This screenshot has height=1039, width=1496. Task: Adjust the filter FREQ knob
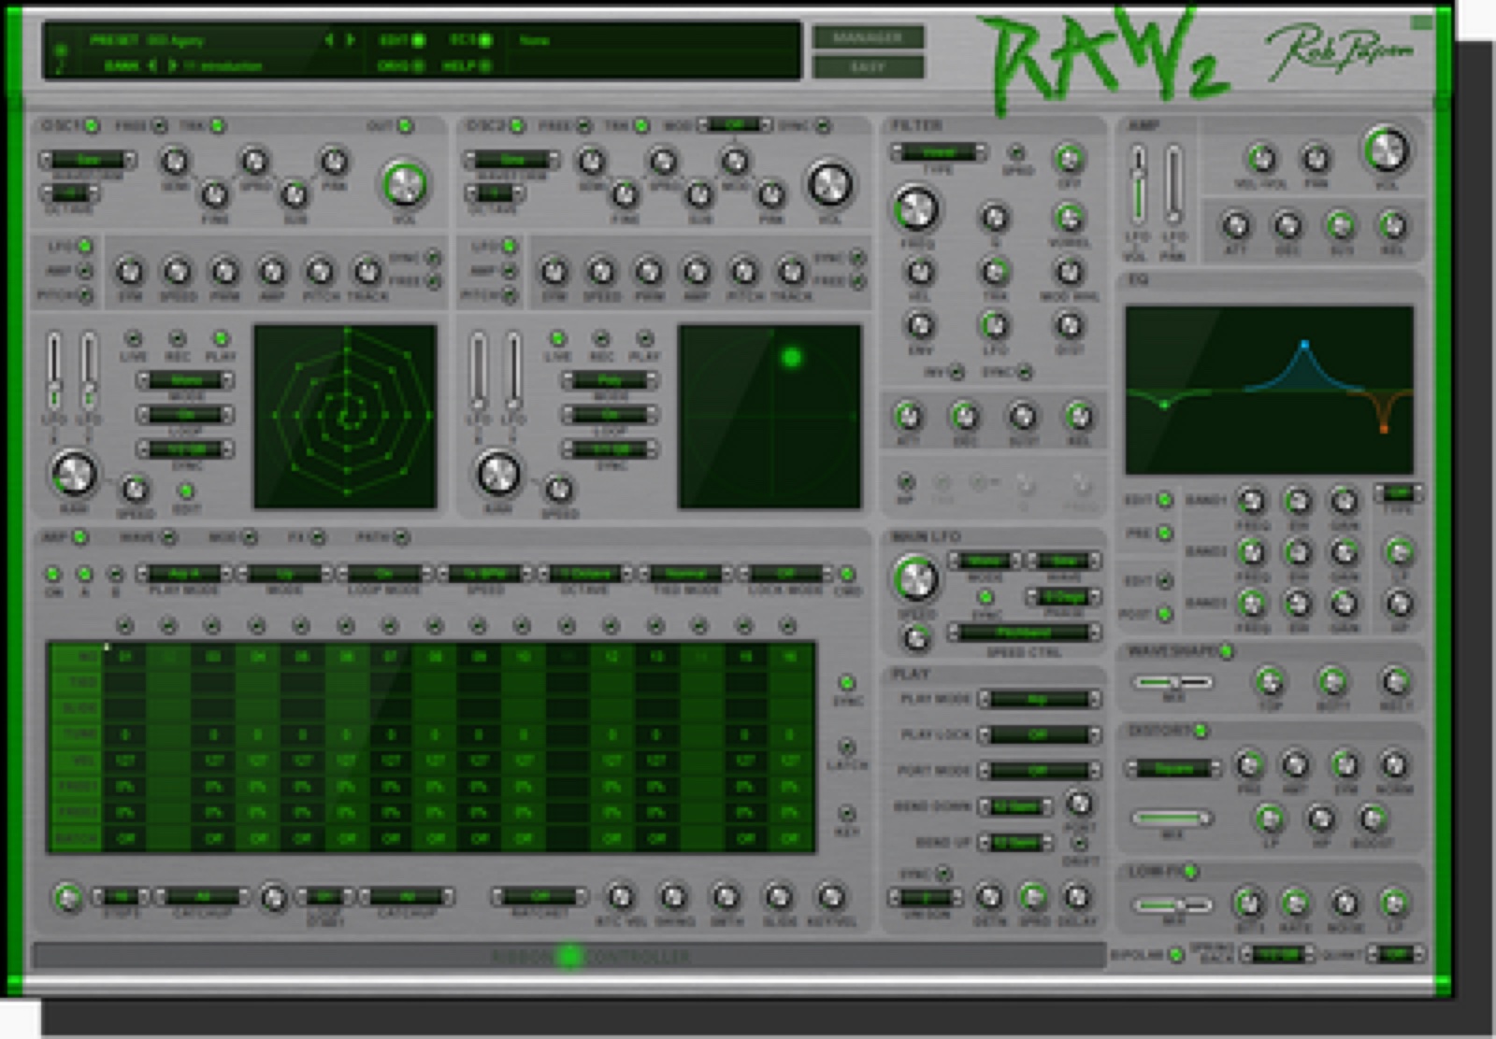916,208
